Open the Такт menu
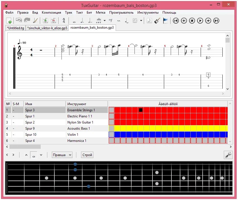The image size is (238, 200). pyautogui.click(x=79, y=13)
